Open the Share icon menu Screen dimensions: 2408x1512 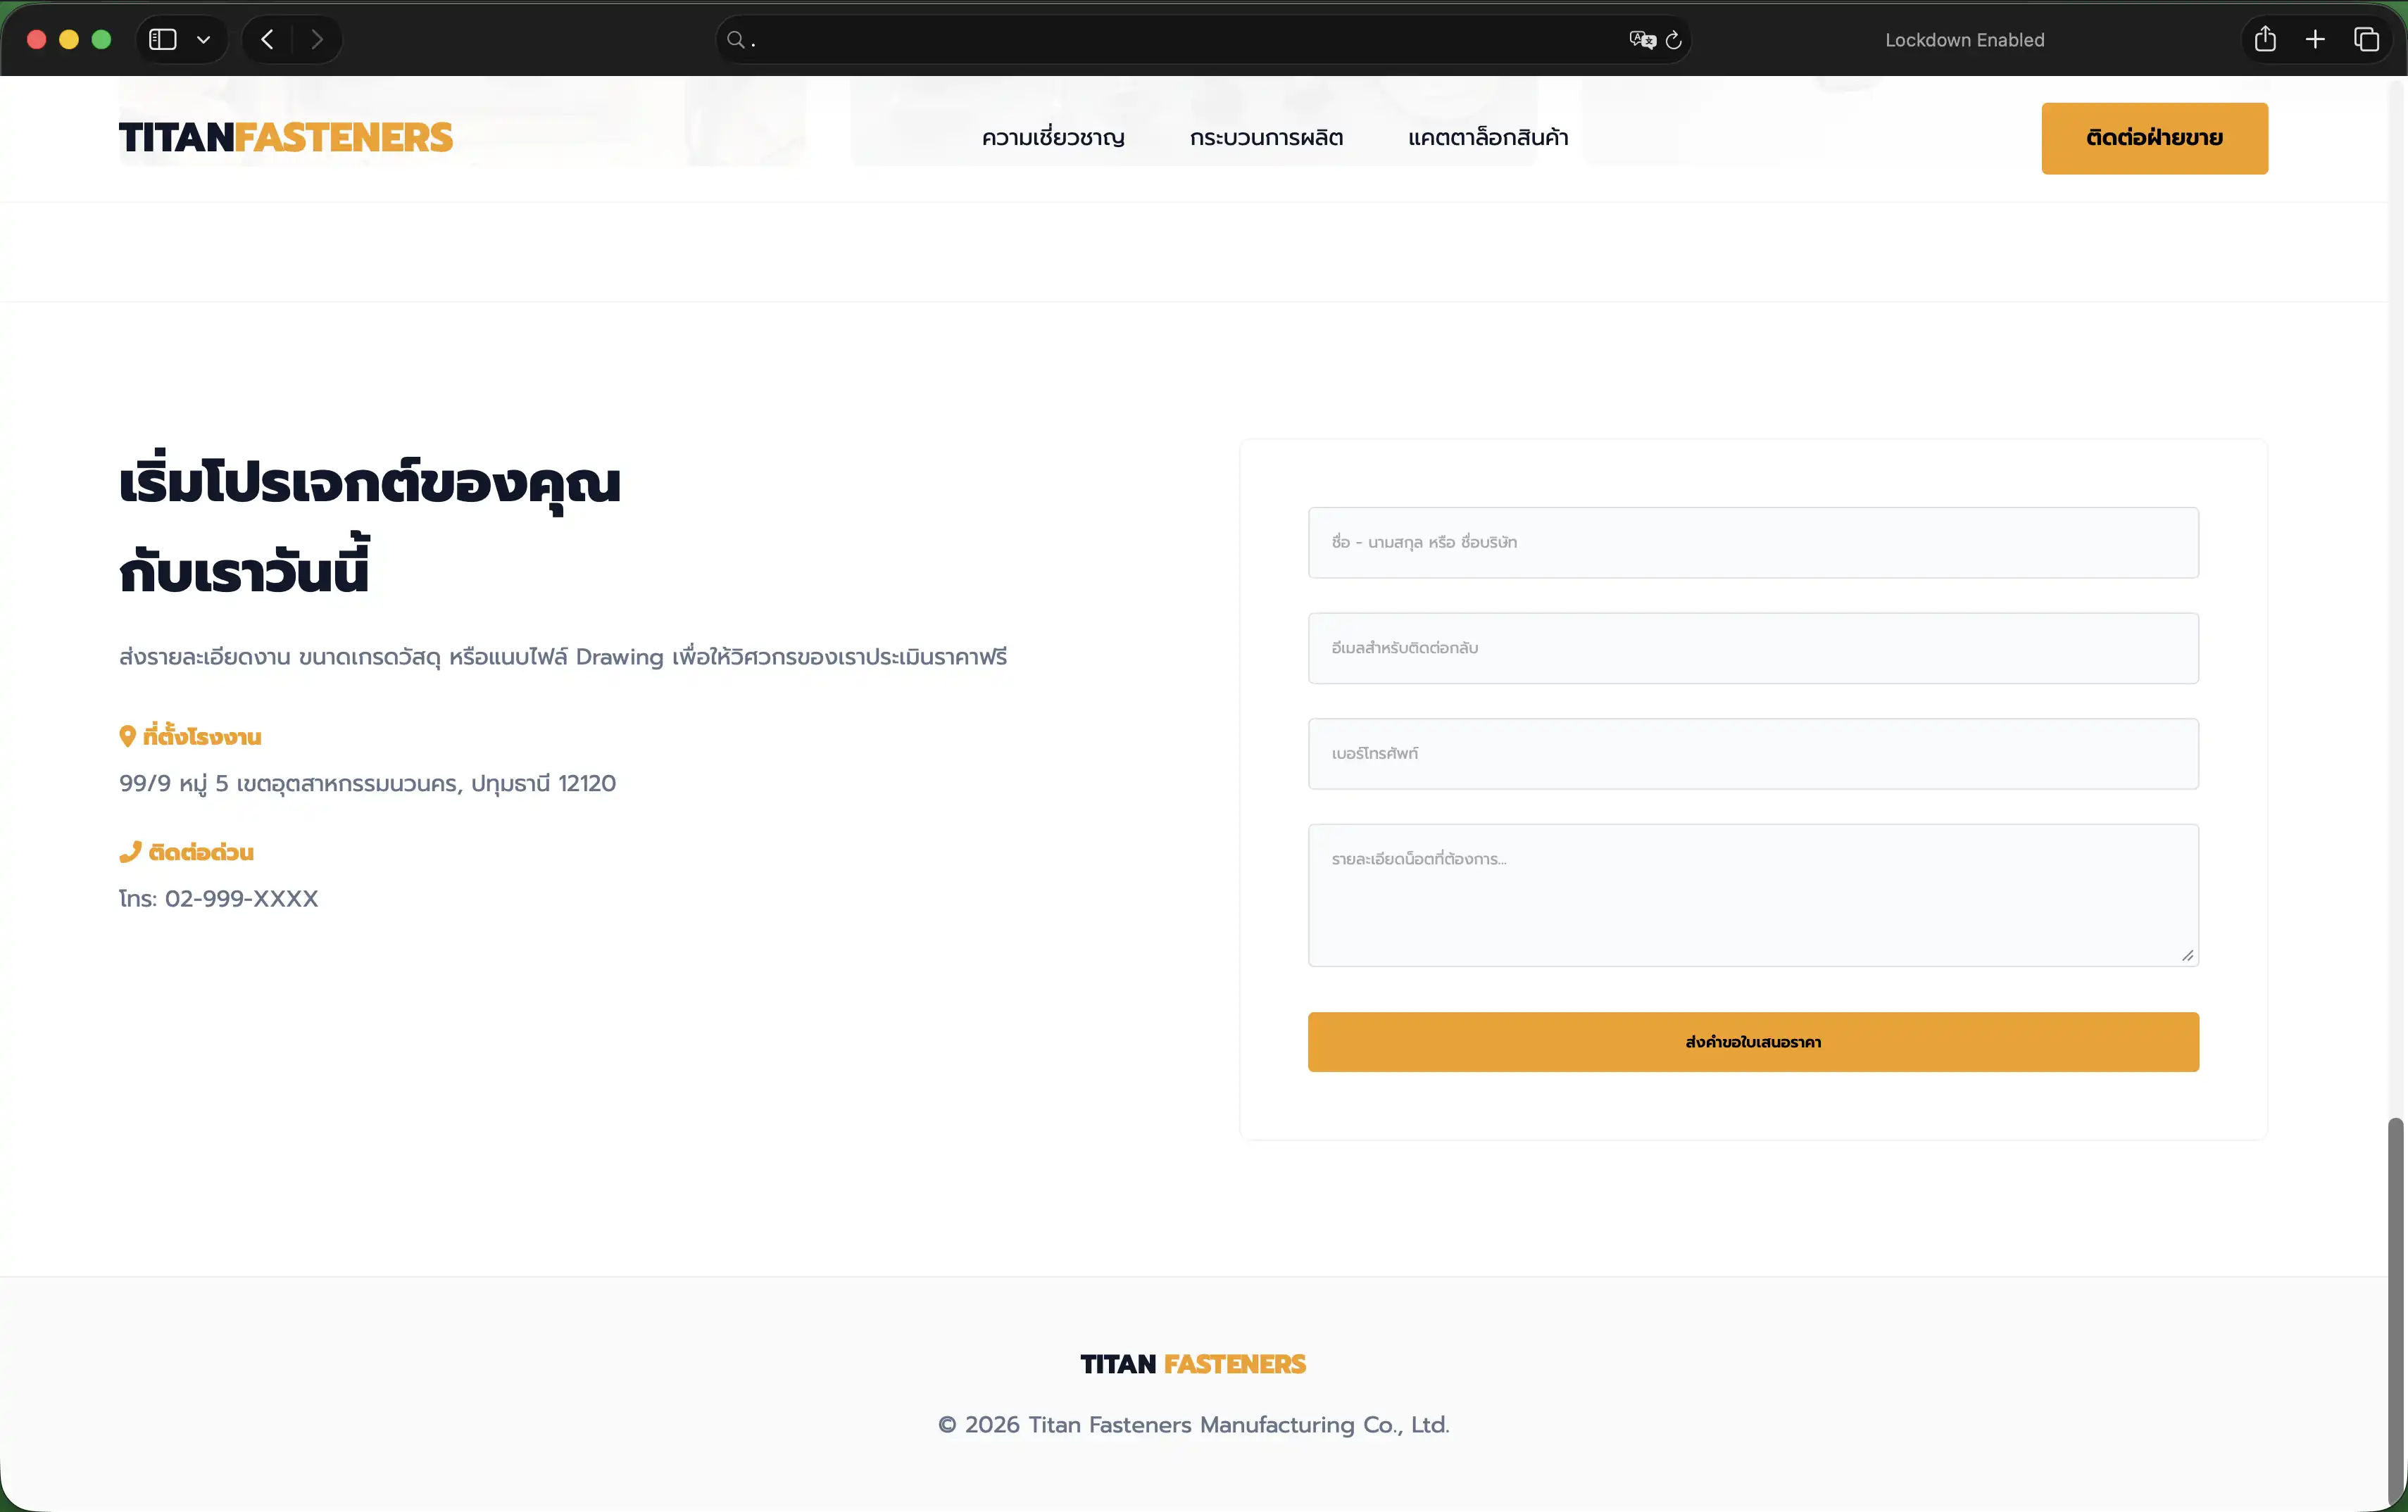(x=2265, y=40)
